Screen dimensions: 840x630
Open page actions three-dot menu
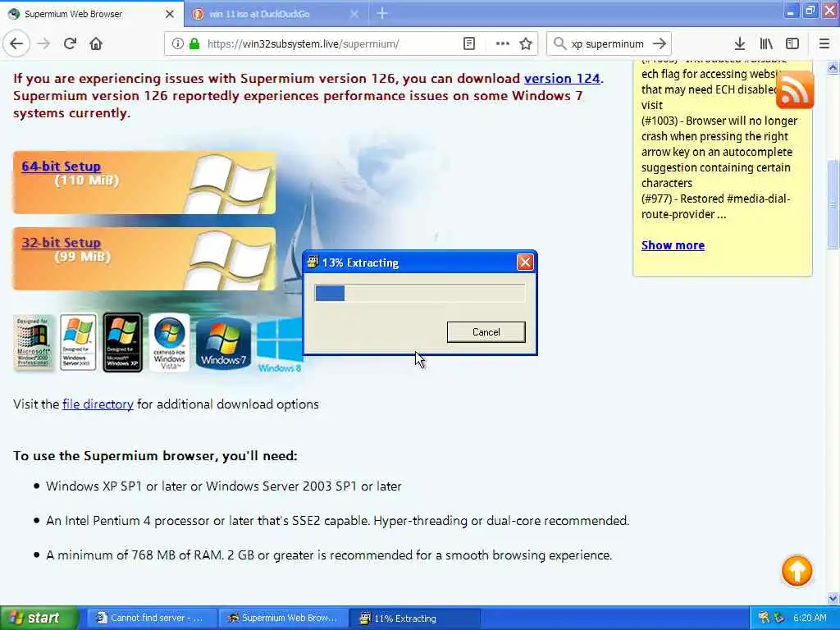click(x=503, y=44)
